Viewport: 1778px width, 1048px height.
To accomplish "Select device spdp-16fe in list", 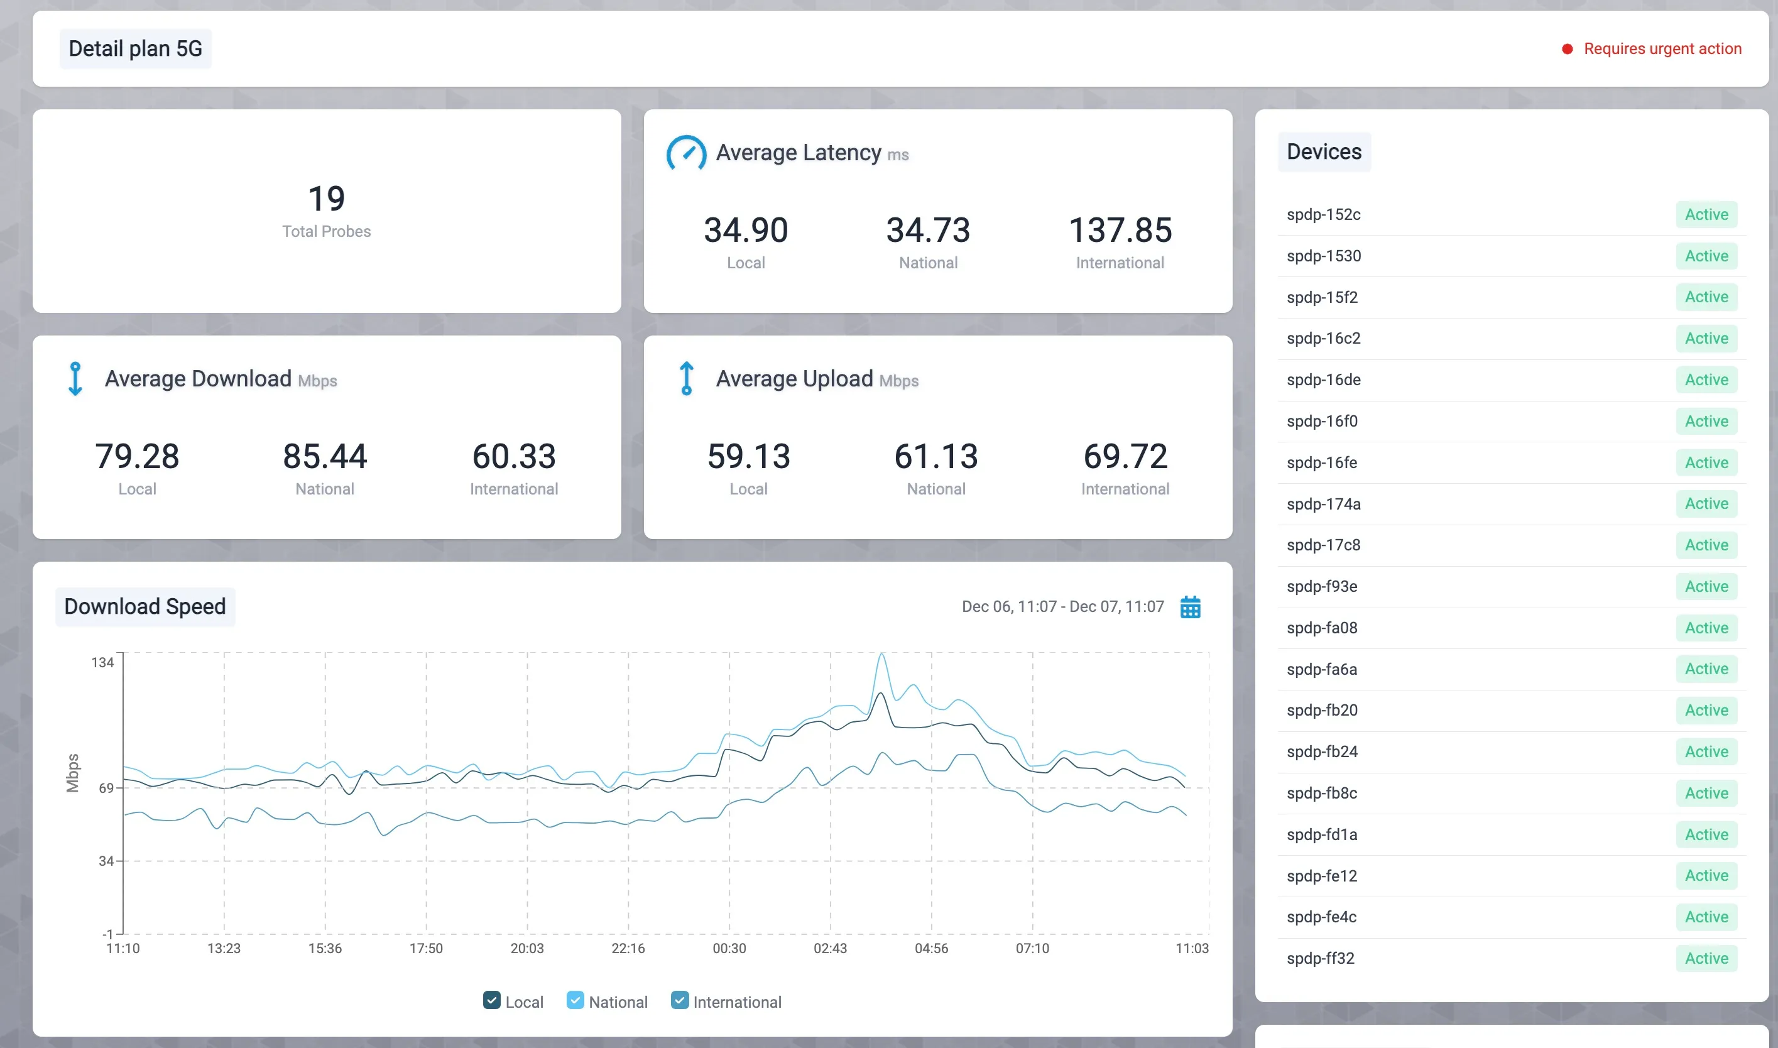I will [x=1512, y=462].
